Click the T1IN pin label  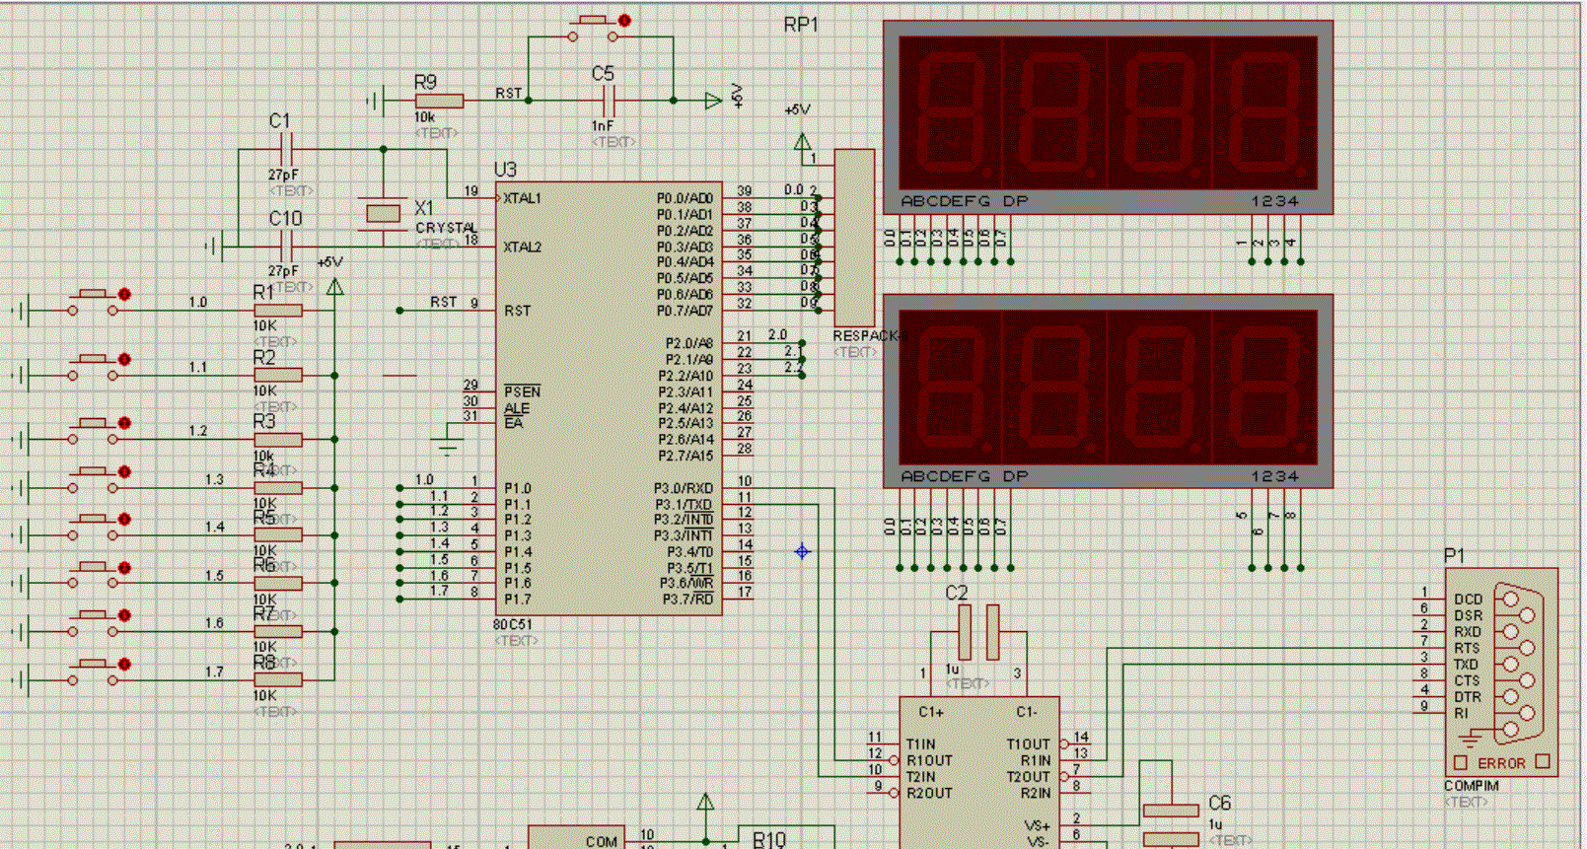point(920,744)
